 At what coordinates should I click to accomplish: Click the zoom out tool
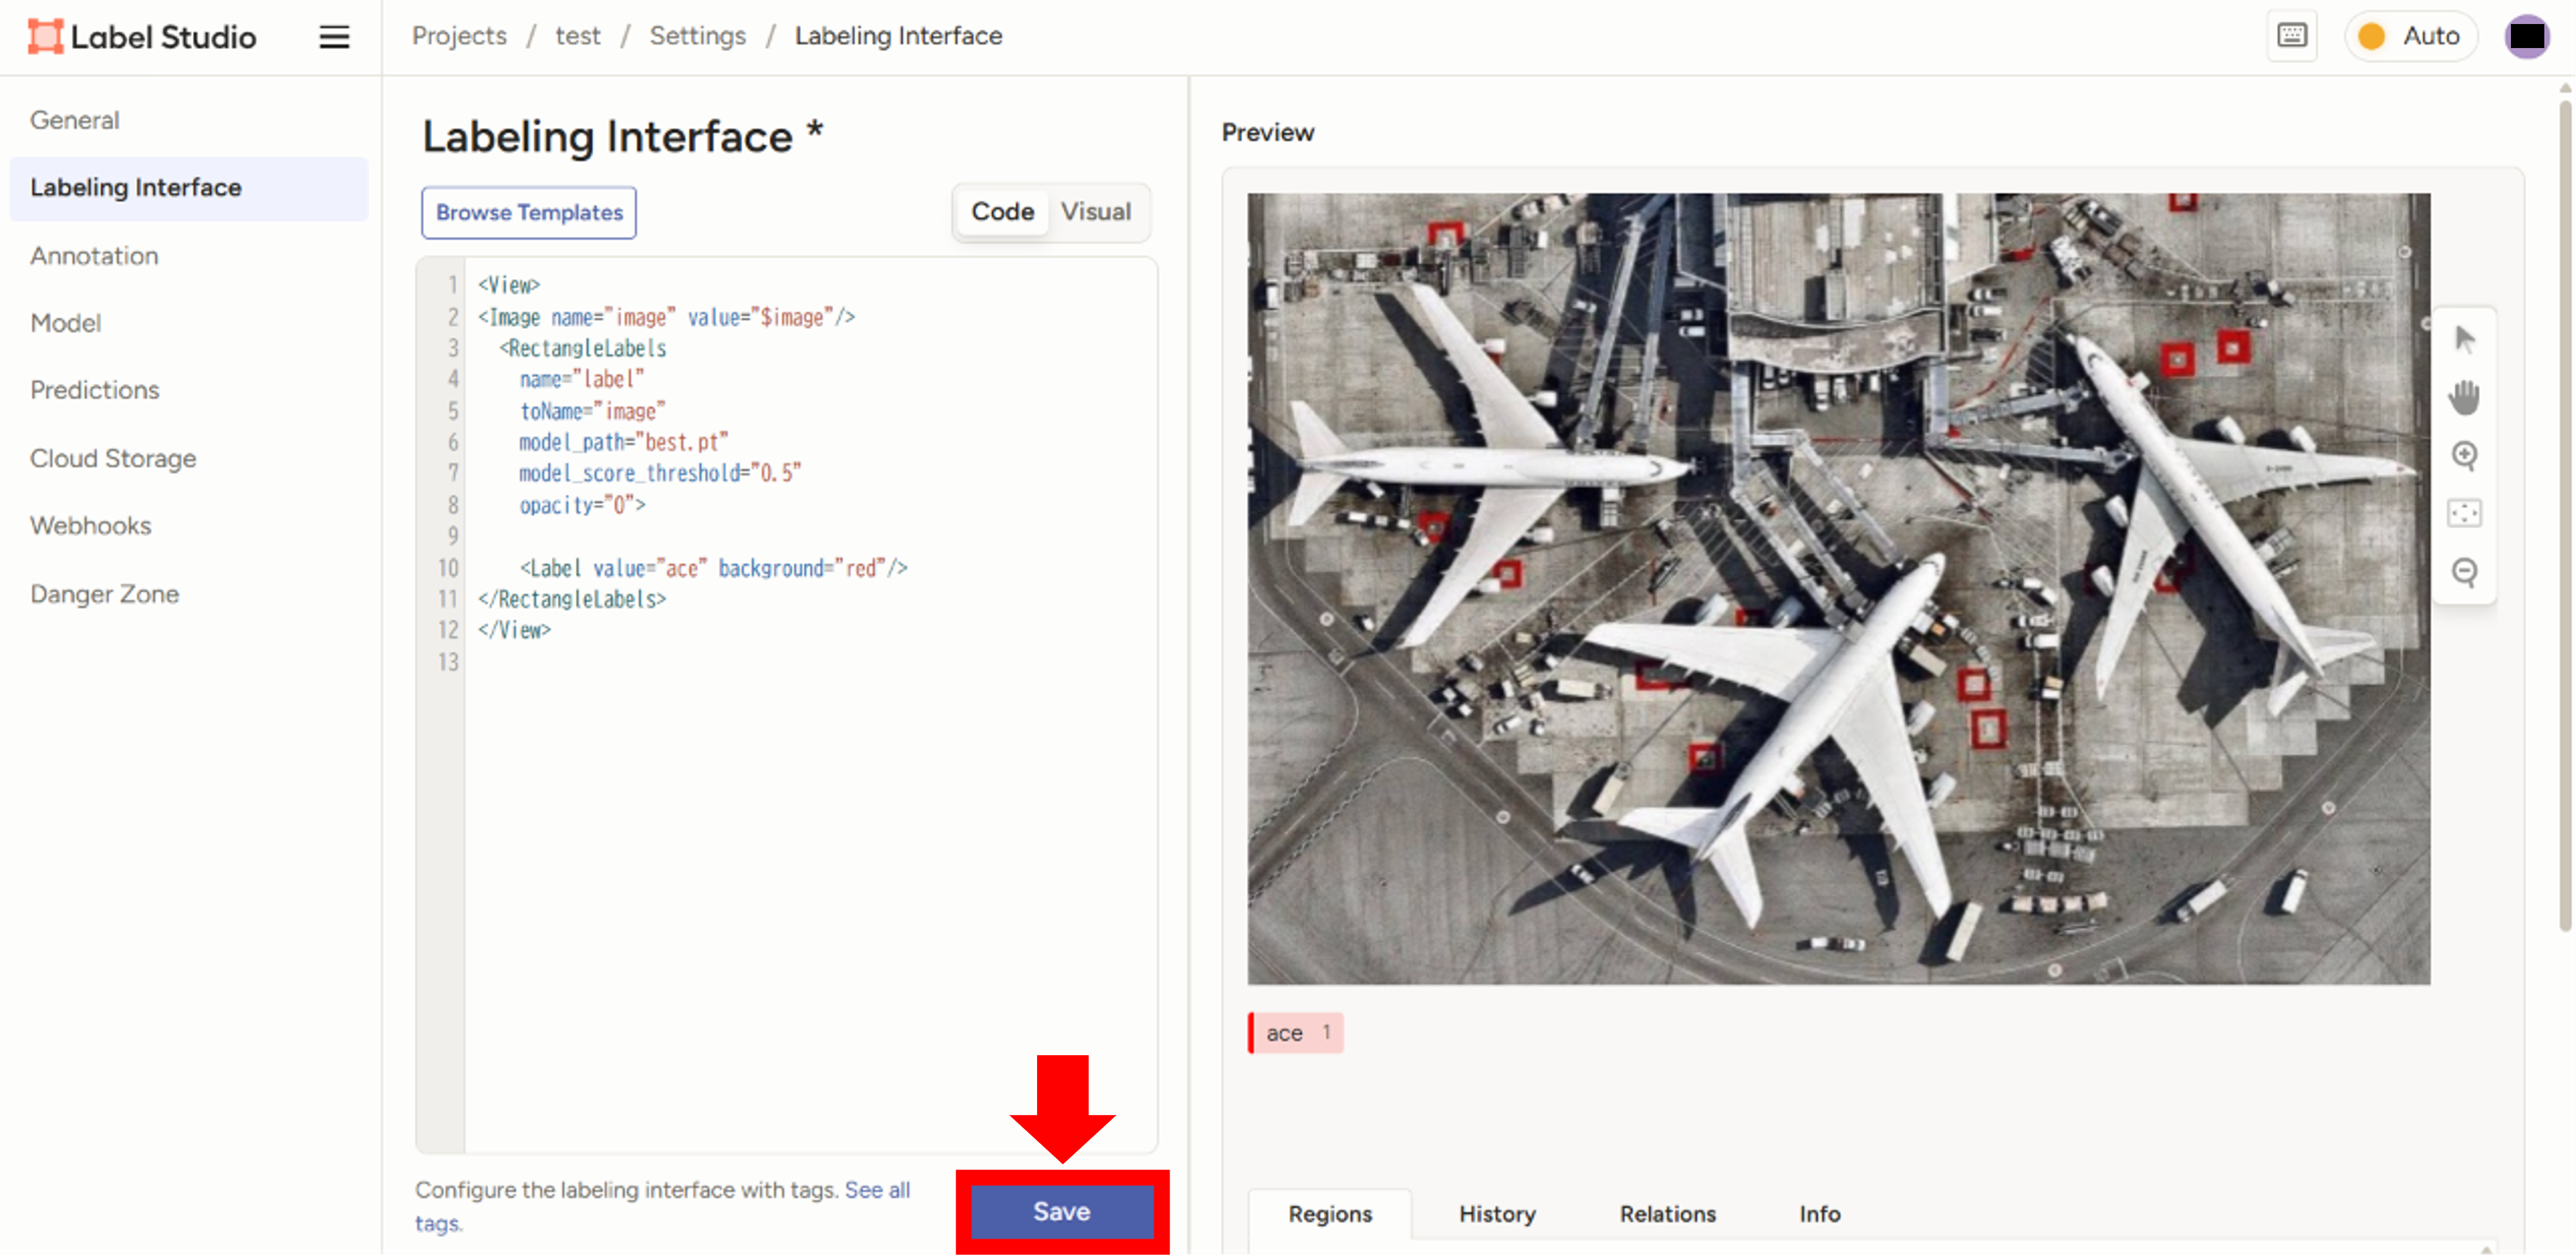coord(2465,571)
